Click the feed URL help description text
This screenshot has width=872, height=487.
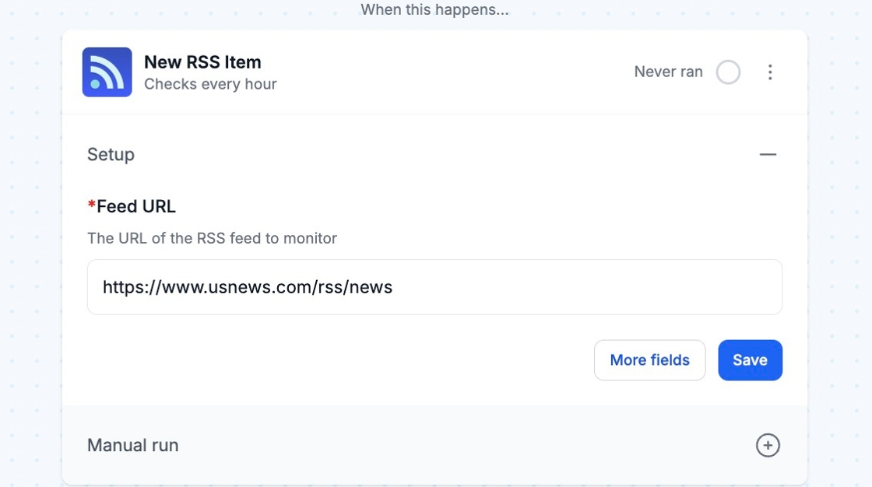(212, 238)
